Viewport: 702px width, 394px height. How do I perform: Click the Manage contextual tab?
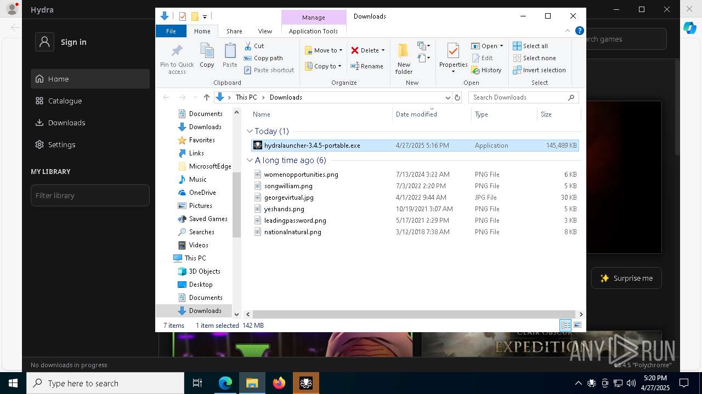[x=314, y=18]
